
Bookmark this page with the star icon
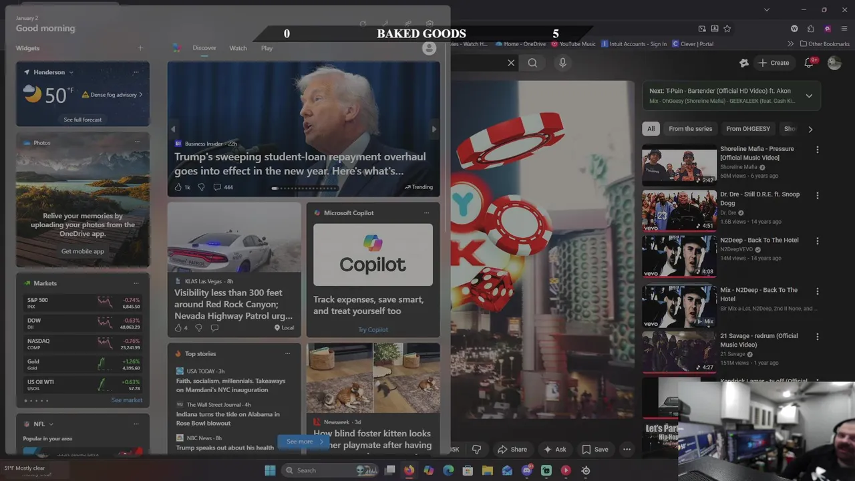point(727,29)
